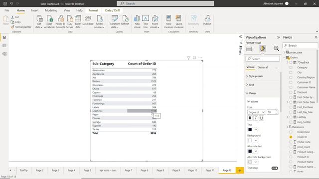Expand the Filters pane
Screen dimensions: 319x179
[240, 37]
